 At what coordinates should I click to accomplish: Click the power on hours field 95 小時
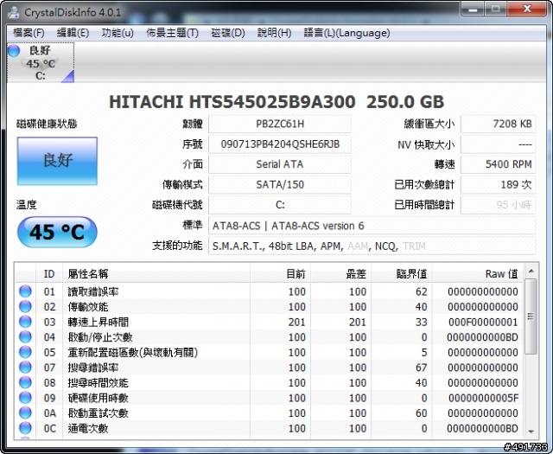[x=498, y=205]
